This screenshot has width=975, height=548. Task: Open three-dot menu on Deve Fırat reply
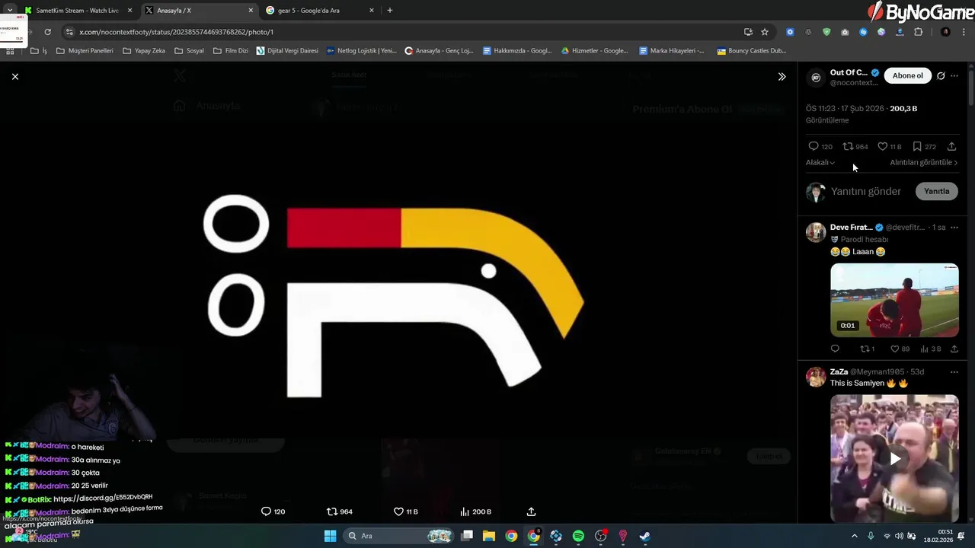pos(954,228)
